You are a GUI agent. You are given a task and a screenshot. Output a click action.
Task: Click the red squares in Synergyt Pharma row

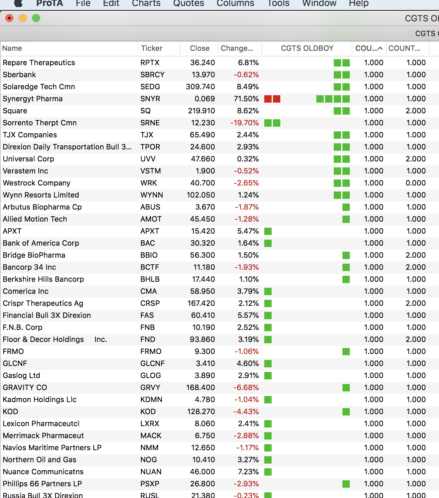[x=272, y=99]
